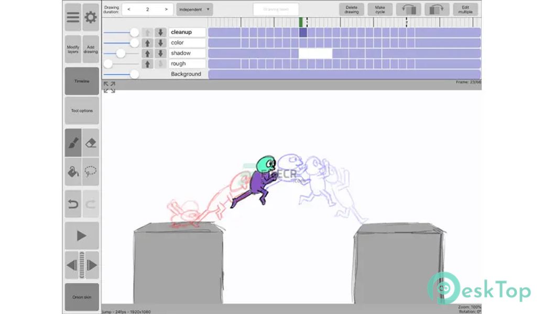543x314 pixels.
Task: Click Edit multiple button
Action: coord(465,10)
